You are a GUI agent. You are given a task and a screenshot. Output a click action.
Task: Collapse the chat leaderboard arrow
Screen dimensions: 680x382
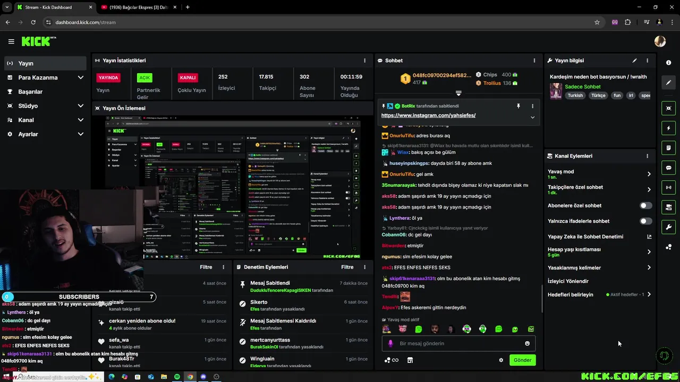click(x=458, y=93)
